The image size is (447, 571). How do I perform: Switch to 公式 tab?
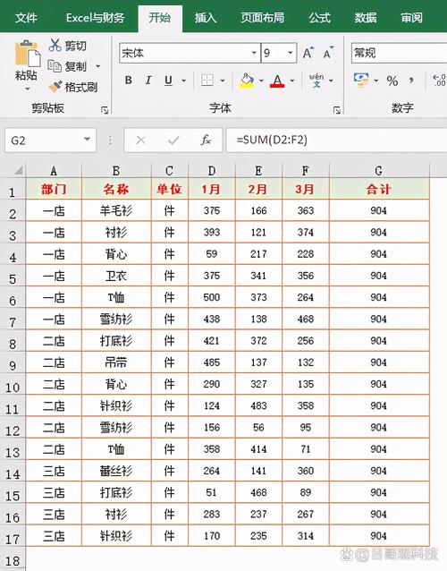pos(320,17)
